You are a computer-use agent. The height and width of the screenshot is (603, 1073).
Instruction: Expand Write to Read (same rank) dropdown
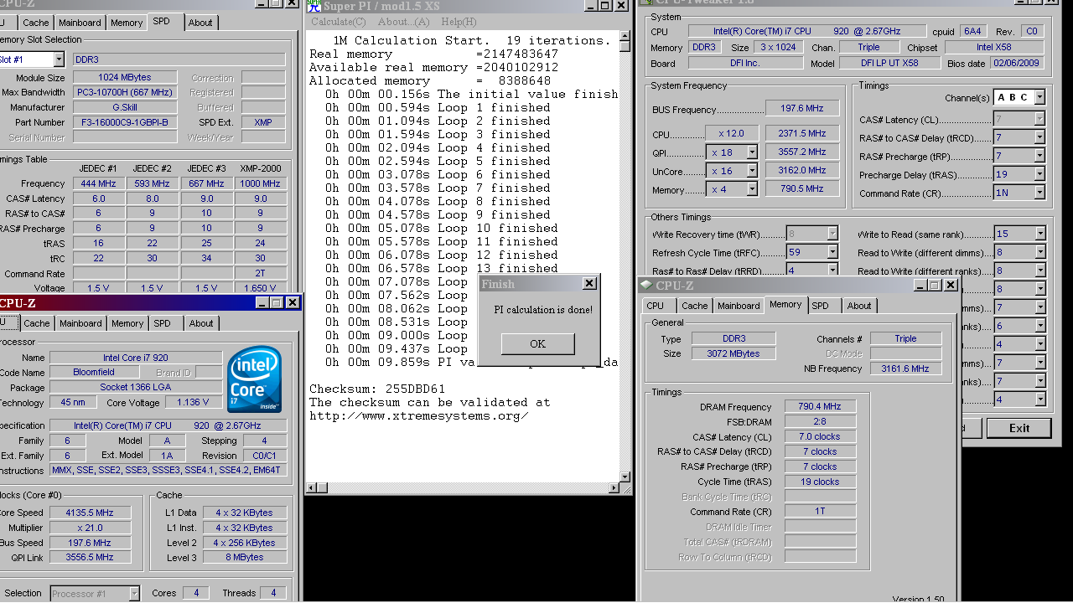point(1039,234)
